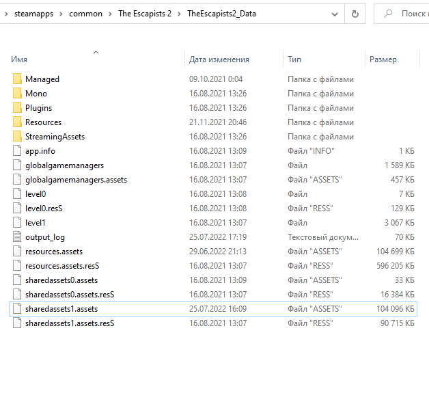429x417 pixels.
Task: Select the Plugins folder name
Action: [x=38, y=108]
